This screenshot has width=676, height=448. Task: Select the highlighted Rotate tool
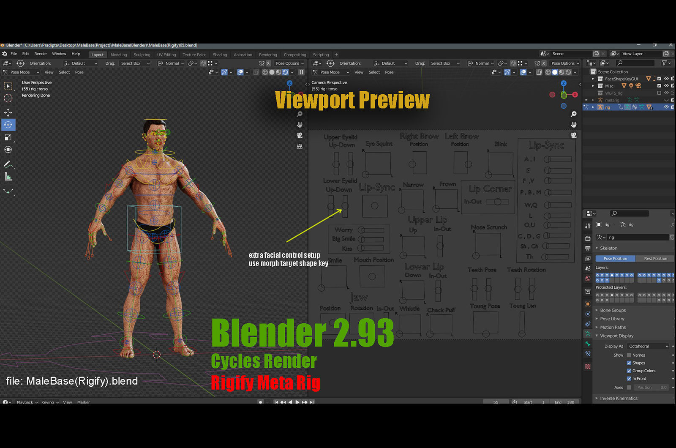coord(8,125)
